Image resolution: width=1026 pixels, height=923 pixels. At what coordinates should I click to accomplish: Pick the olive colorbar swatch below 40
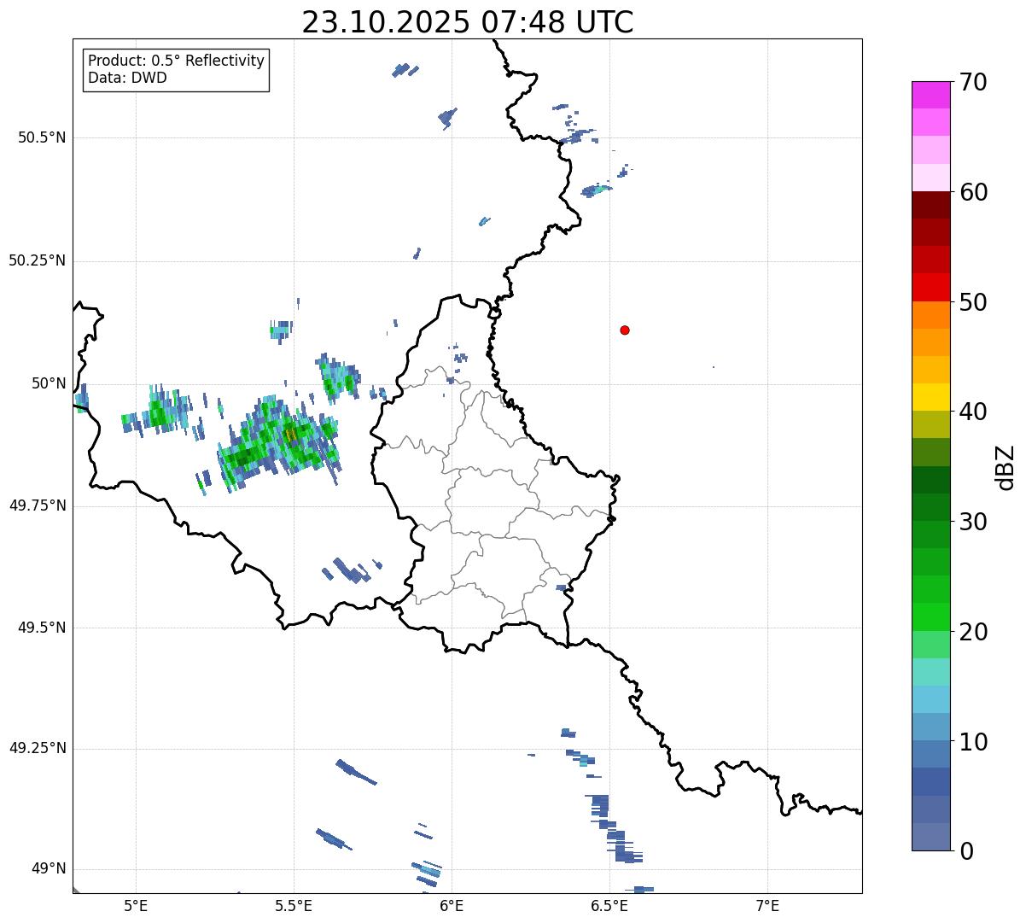click(930, 424)
